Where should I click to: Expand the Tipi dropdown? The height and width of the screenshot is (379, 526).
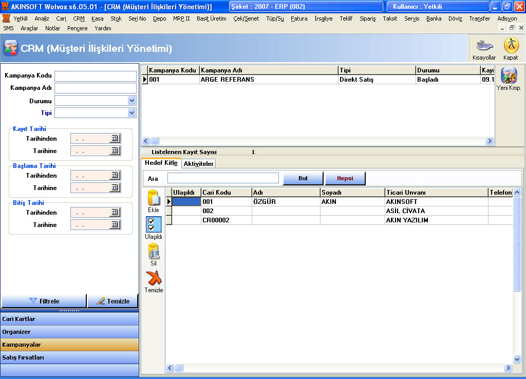pos(132,113)
